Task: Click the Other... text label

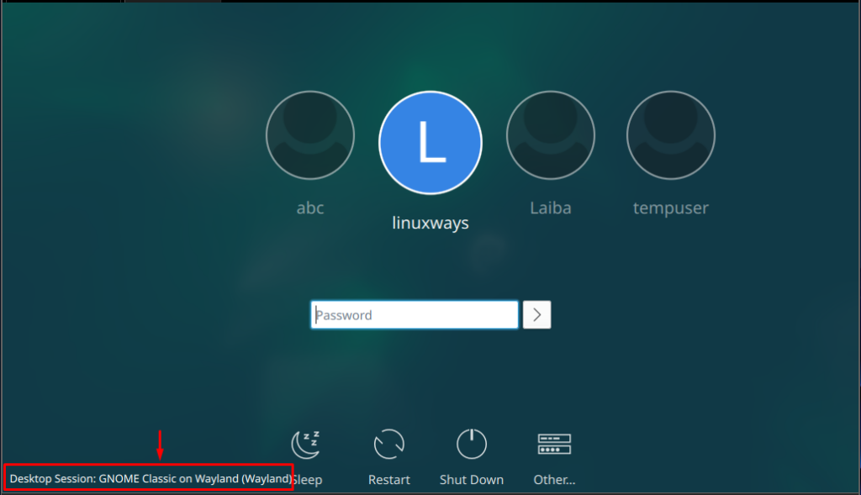Action: point(554,479)
